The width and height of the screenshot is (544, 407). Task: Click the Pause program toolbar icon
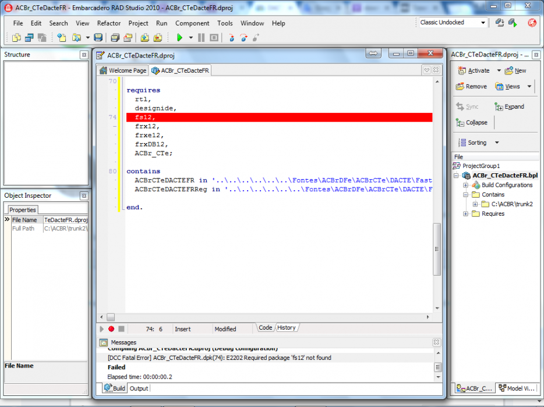pyautogui.click(x=201, y=37)
